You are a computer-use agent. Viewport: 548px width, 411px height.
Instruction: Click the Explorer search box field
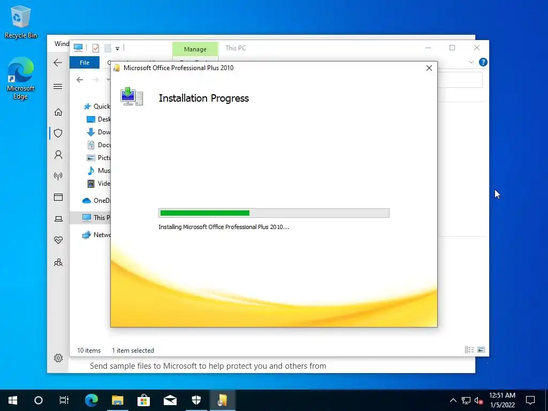[x=460, y=80]
